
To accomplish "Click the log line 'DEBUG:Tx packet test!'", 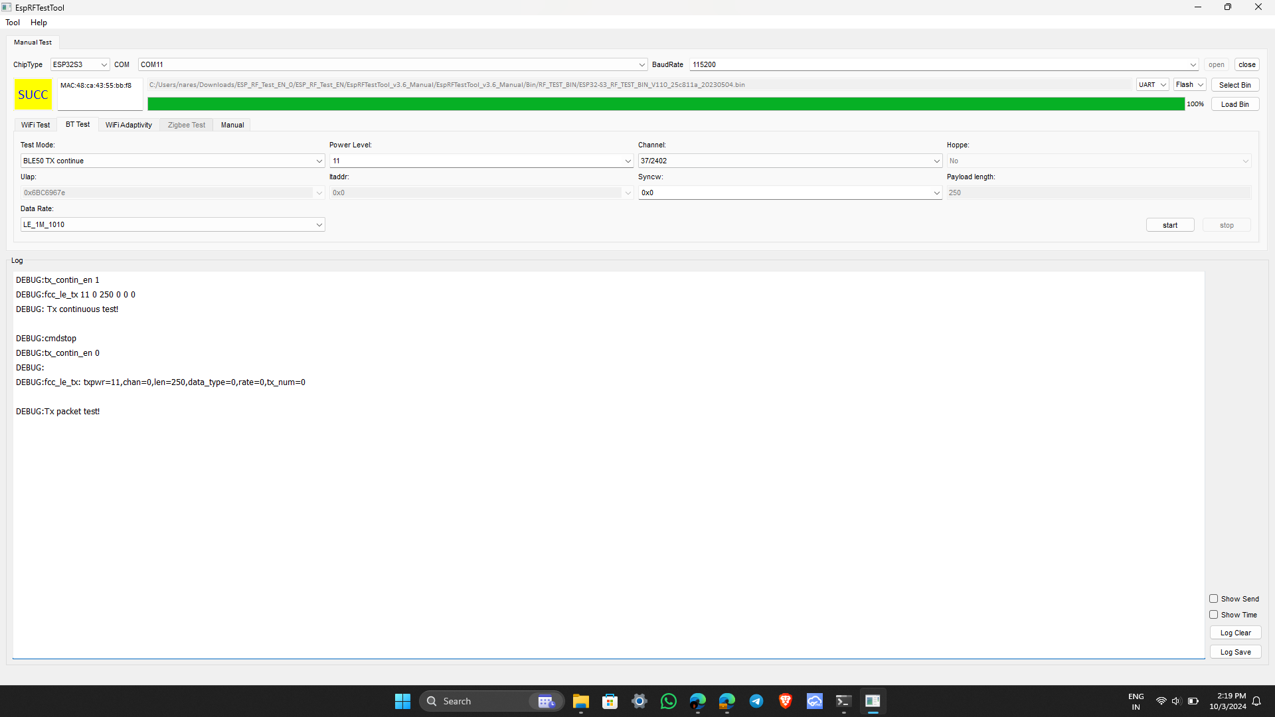I will (x=58, y=412).
